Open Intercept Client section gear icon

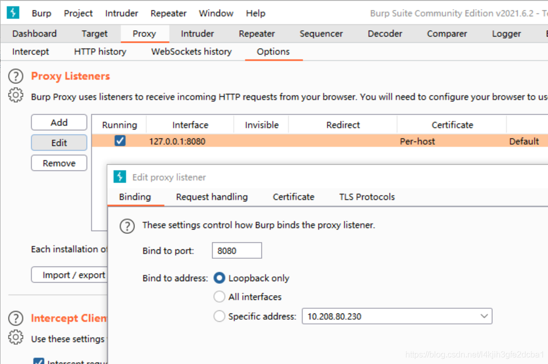pyautogui.click(x=16, y=337)
